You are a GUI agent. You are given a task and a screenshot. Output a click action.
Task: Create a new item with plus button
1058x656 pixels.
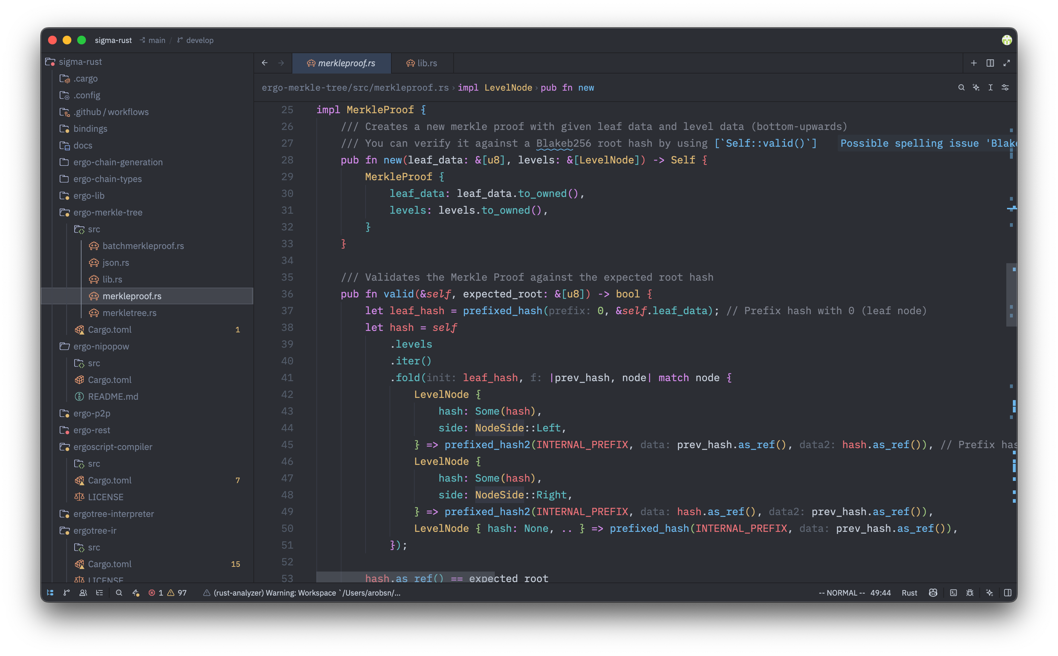[x=974, y=63]
